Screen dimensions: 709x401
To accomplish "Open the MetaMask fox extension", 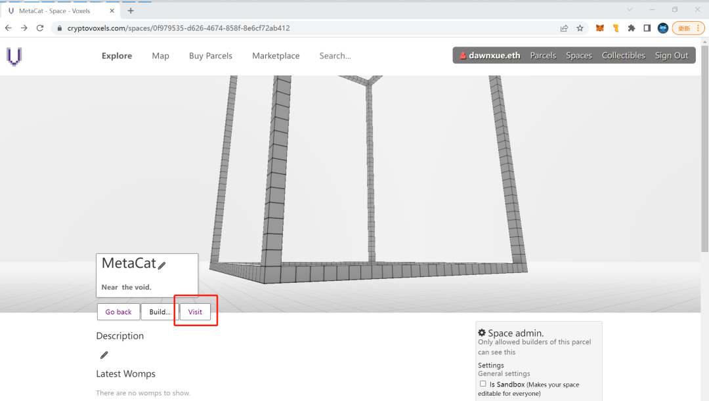I will [599, 28].
